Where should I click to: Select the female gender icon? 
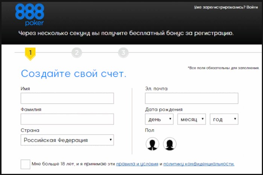point(170,144)
